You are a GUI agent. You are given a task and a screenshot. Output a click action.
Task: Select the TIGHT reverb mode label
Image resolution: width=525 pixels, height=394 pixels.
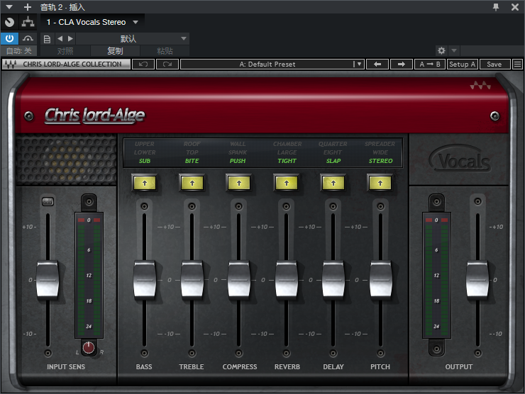tap(287, 161)
